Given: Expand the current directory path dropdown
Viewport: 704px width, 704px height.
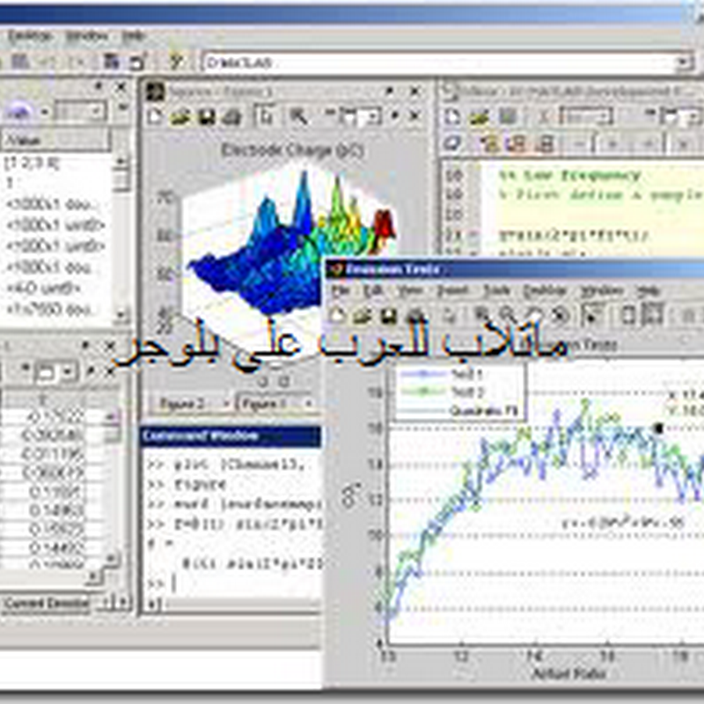Looking at the screenshot, I should tap(686, 62).
